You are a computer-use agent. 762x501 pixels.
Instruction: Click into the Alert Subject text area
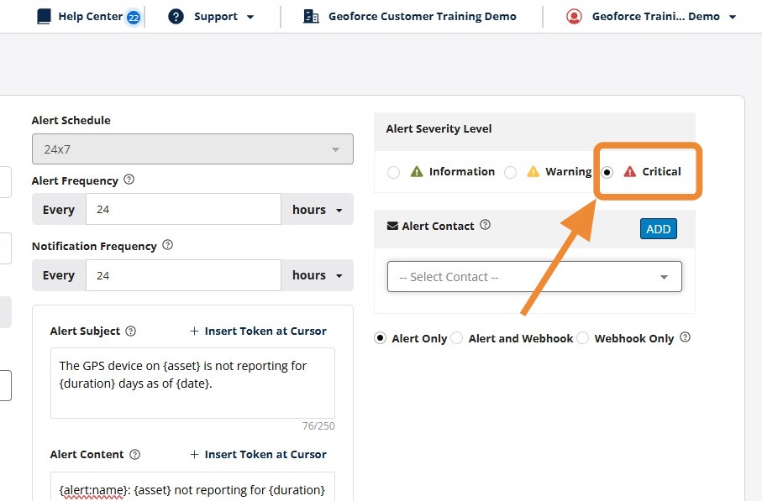coord(192,383)
